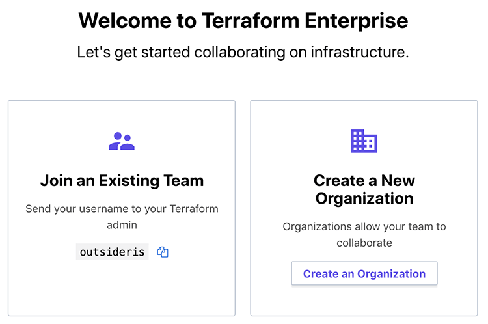Click Organizations allow your team to text

364,226
